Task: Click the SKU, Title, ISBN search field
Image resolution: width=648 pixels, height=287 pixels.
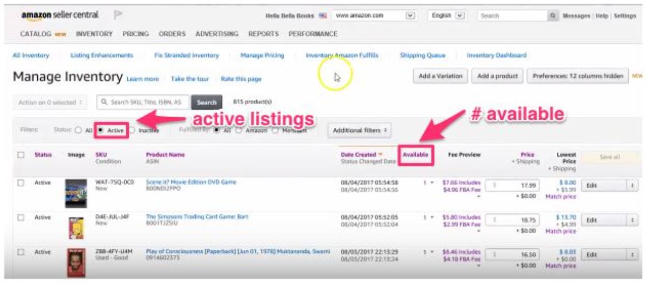Action: pyautogui.click(x=143, y=102)
